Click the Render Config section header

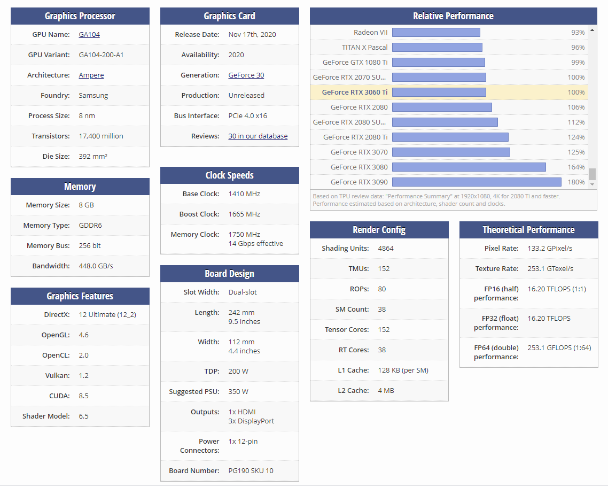tap(379, 230)
